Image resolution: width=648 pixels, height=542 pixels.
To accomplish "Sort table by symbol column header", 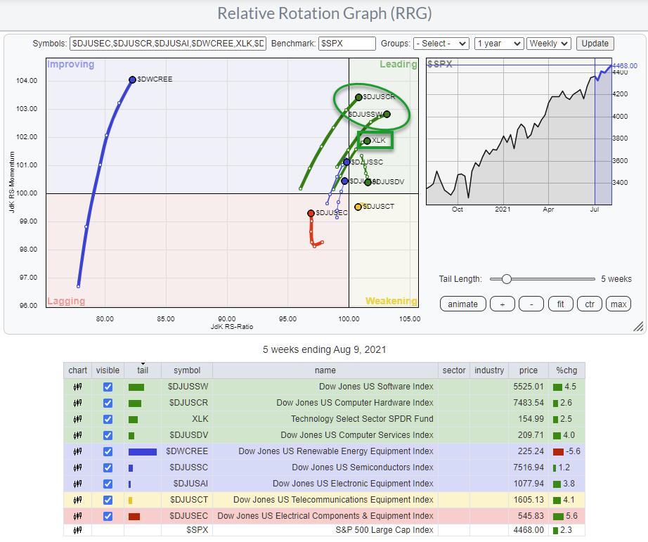I will click(x=186, y=370).
